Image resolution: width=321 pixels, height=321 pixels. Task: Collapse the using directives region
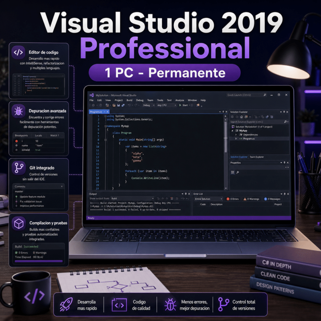(106, 116)
